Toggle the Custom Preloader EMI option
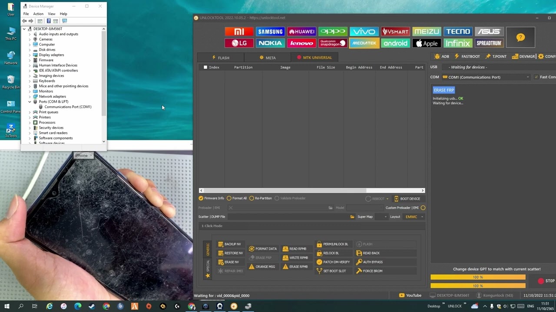 [x=423, y=208]
